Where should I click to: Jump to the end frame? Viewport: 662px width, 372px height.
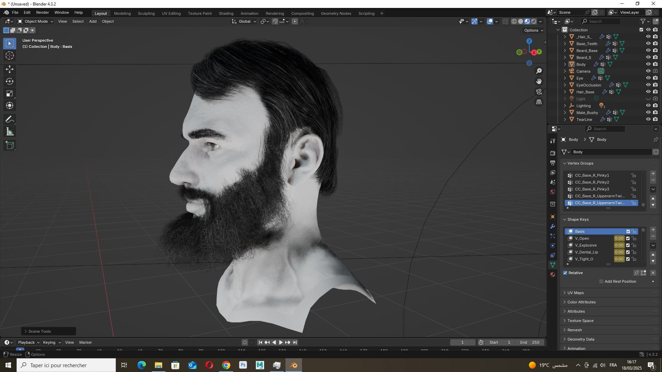click(295, 342)
